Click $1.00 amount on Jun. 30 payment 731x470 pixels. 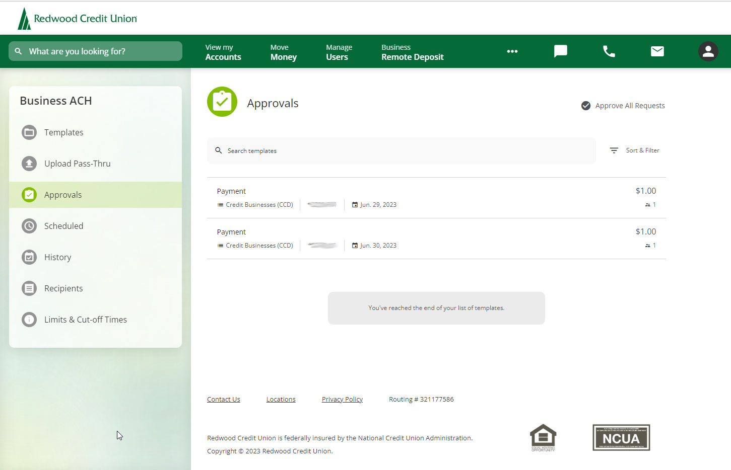point(646,231)
